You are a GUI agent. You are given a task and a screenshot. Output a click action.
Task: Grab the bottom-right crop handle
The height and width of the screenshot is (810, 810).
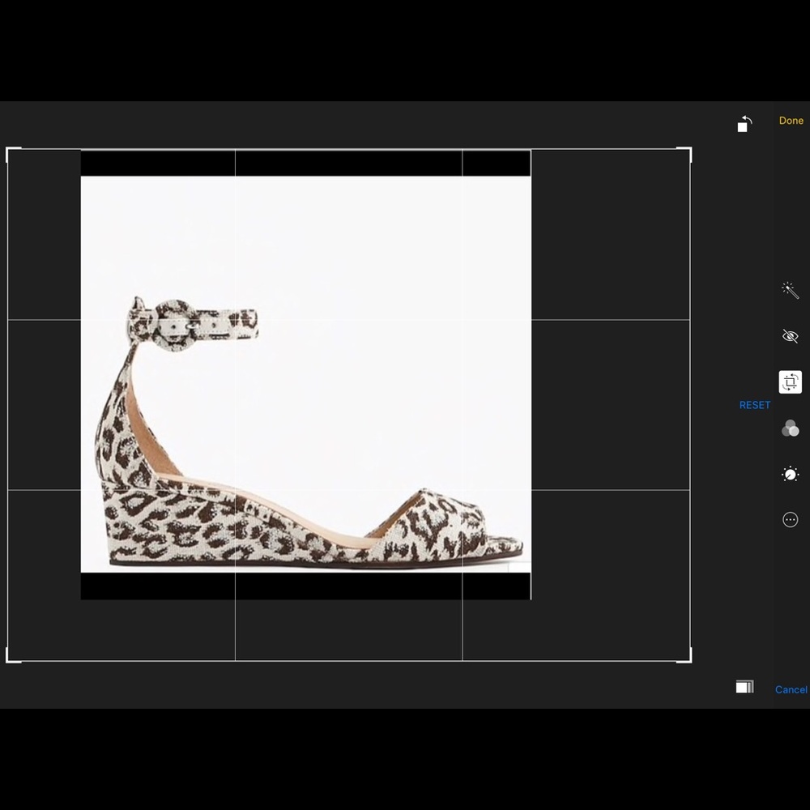click(x=689, y=660)
